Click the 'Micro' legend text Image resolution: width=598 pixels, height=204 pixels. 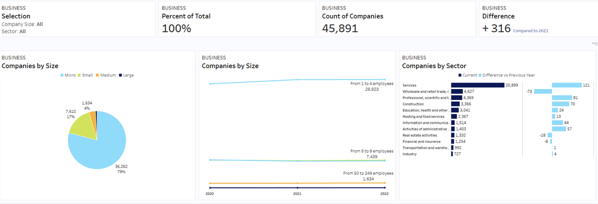70,75
